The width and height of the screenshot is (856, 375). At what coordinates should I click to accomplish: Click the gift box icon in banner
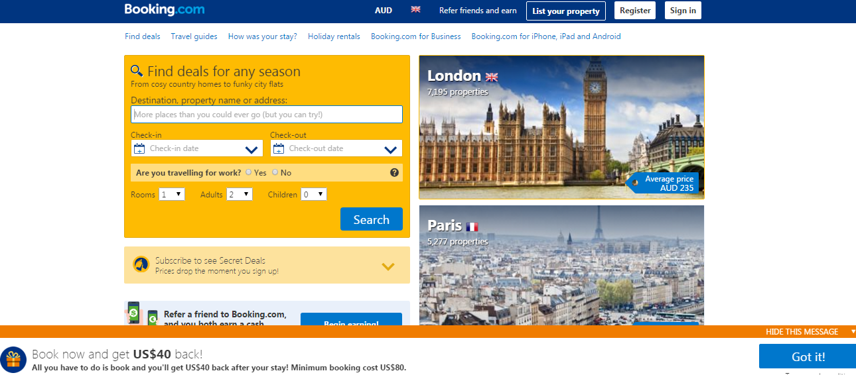(x=13, y=359)
